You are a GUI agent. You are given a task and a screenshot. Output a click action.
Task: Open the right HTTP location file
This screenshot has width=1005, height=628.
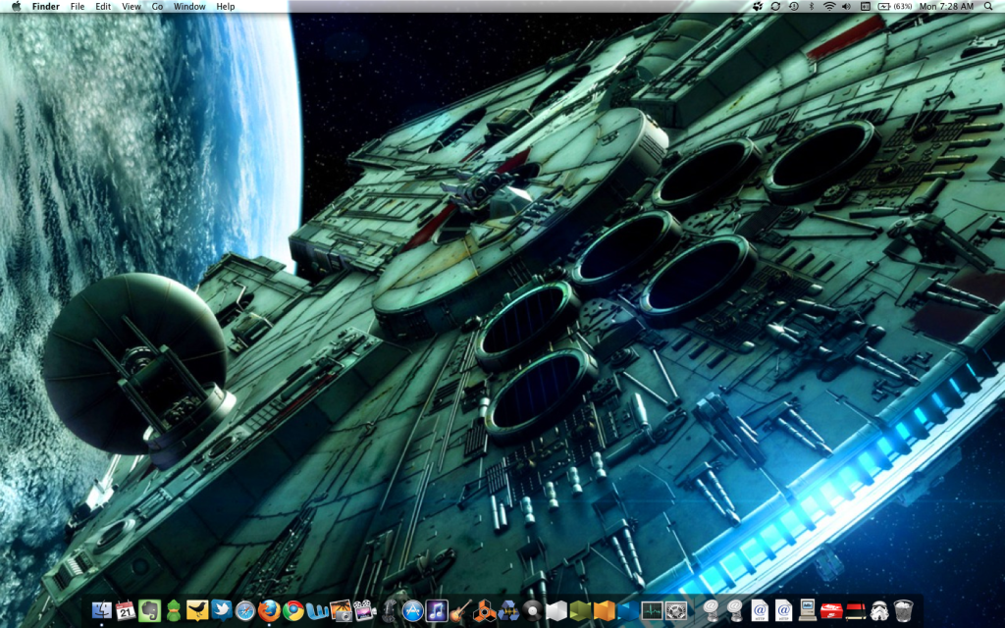[x=784, y=610]
